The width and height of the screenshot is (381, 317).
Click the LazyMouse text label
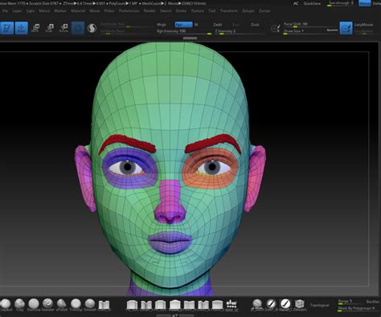pos(363,25)
